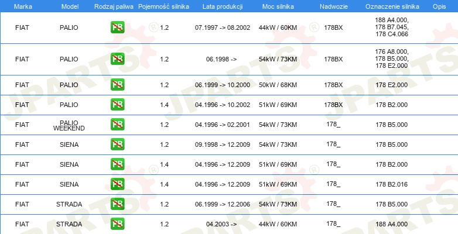Viewport: 458px width, 234px height.
Task: Click the Oznaczenie silnika column header
Action: pyautogui.click(x=392, y=6)
